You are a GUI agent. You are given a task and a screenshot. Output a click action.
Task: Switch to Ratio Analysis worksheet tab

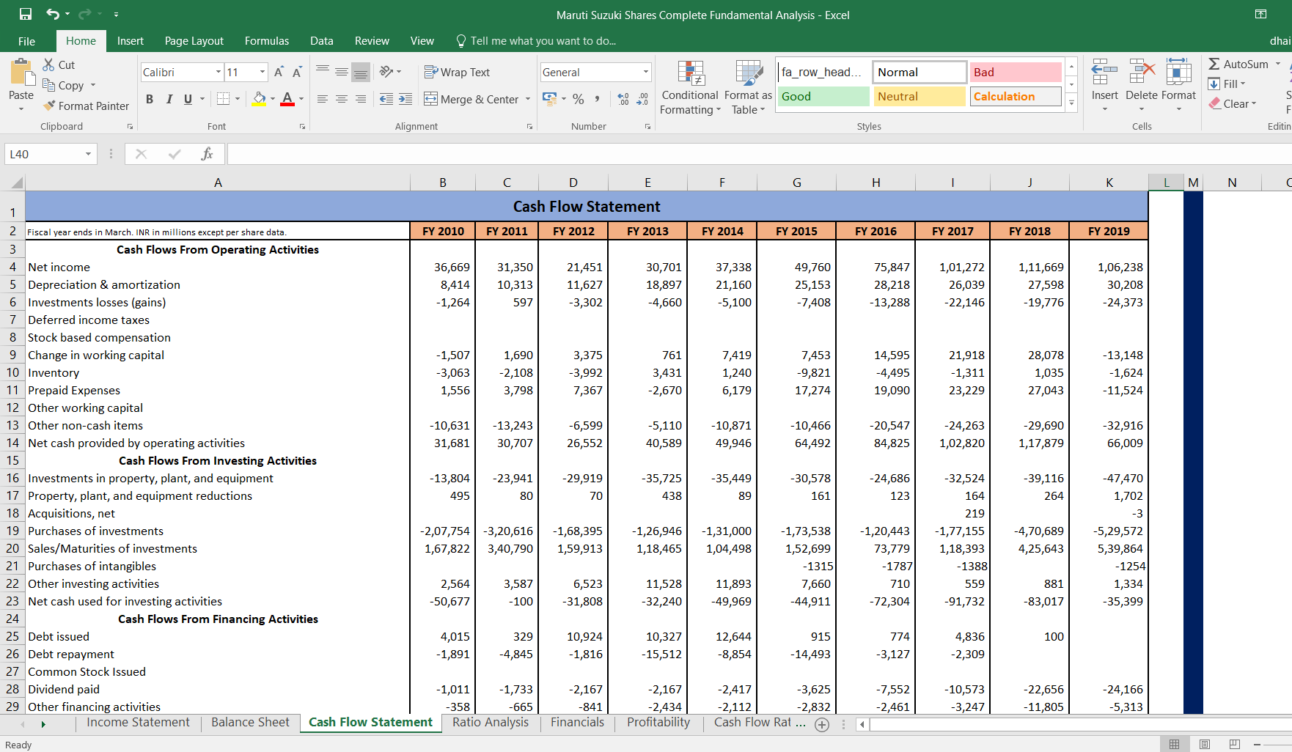[x=491, y=722]
